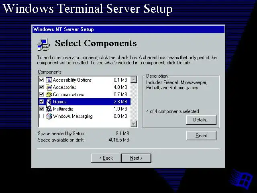Click the Windows Messaging globe icon
Image resolution: width=257 pixels, height=193 pixels.
coord(49,116)
